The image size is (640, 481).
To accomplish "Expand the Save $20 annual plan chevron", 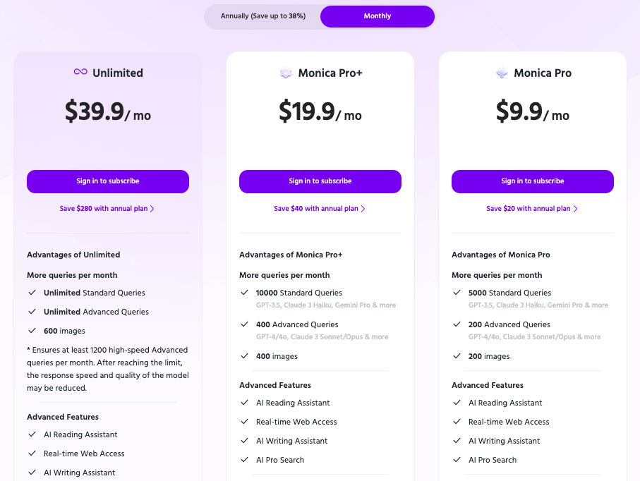I will pos(575,209).
